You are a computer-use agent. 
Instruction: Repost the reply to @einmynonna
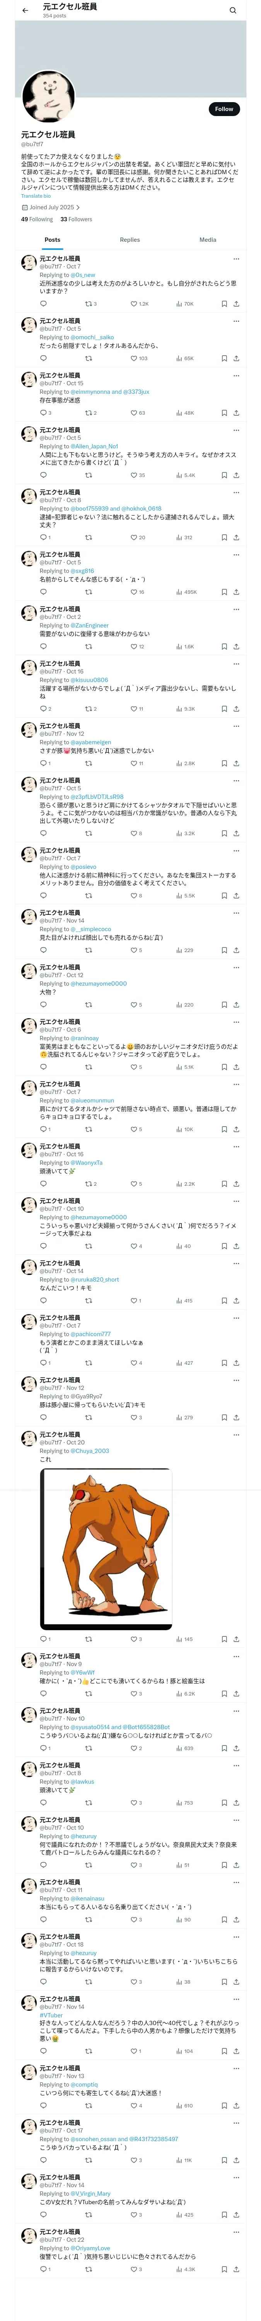(x=88, y=413)
